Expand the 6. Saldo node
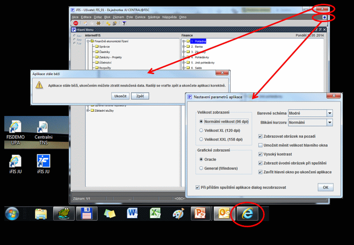 click(x=184, y=68)
